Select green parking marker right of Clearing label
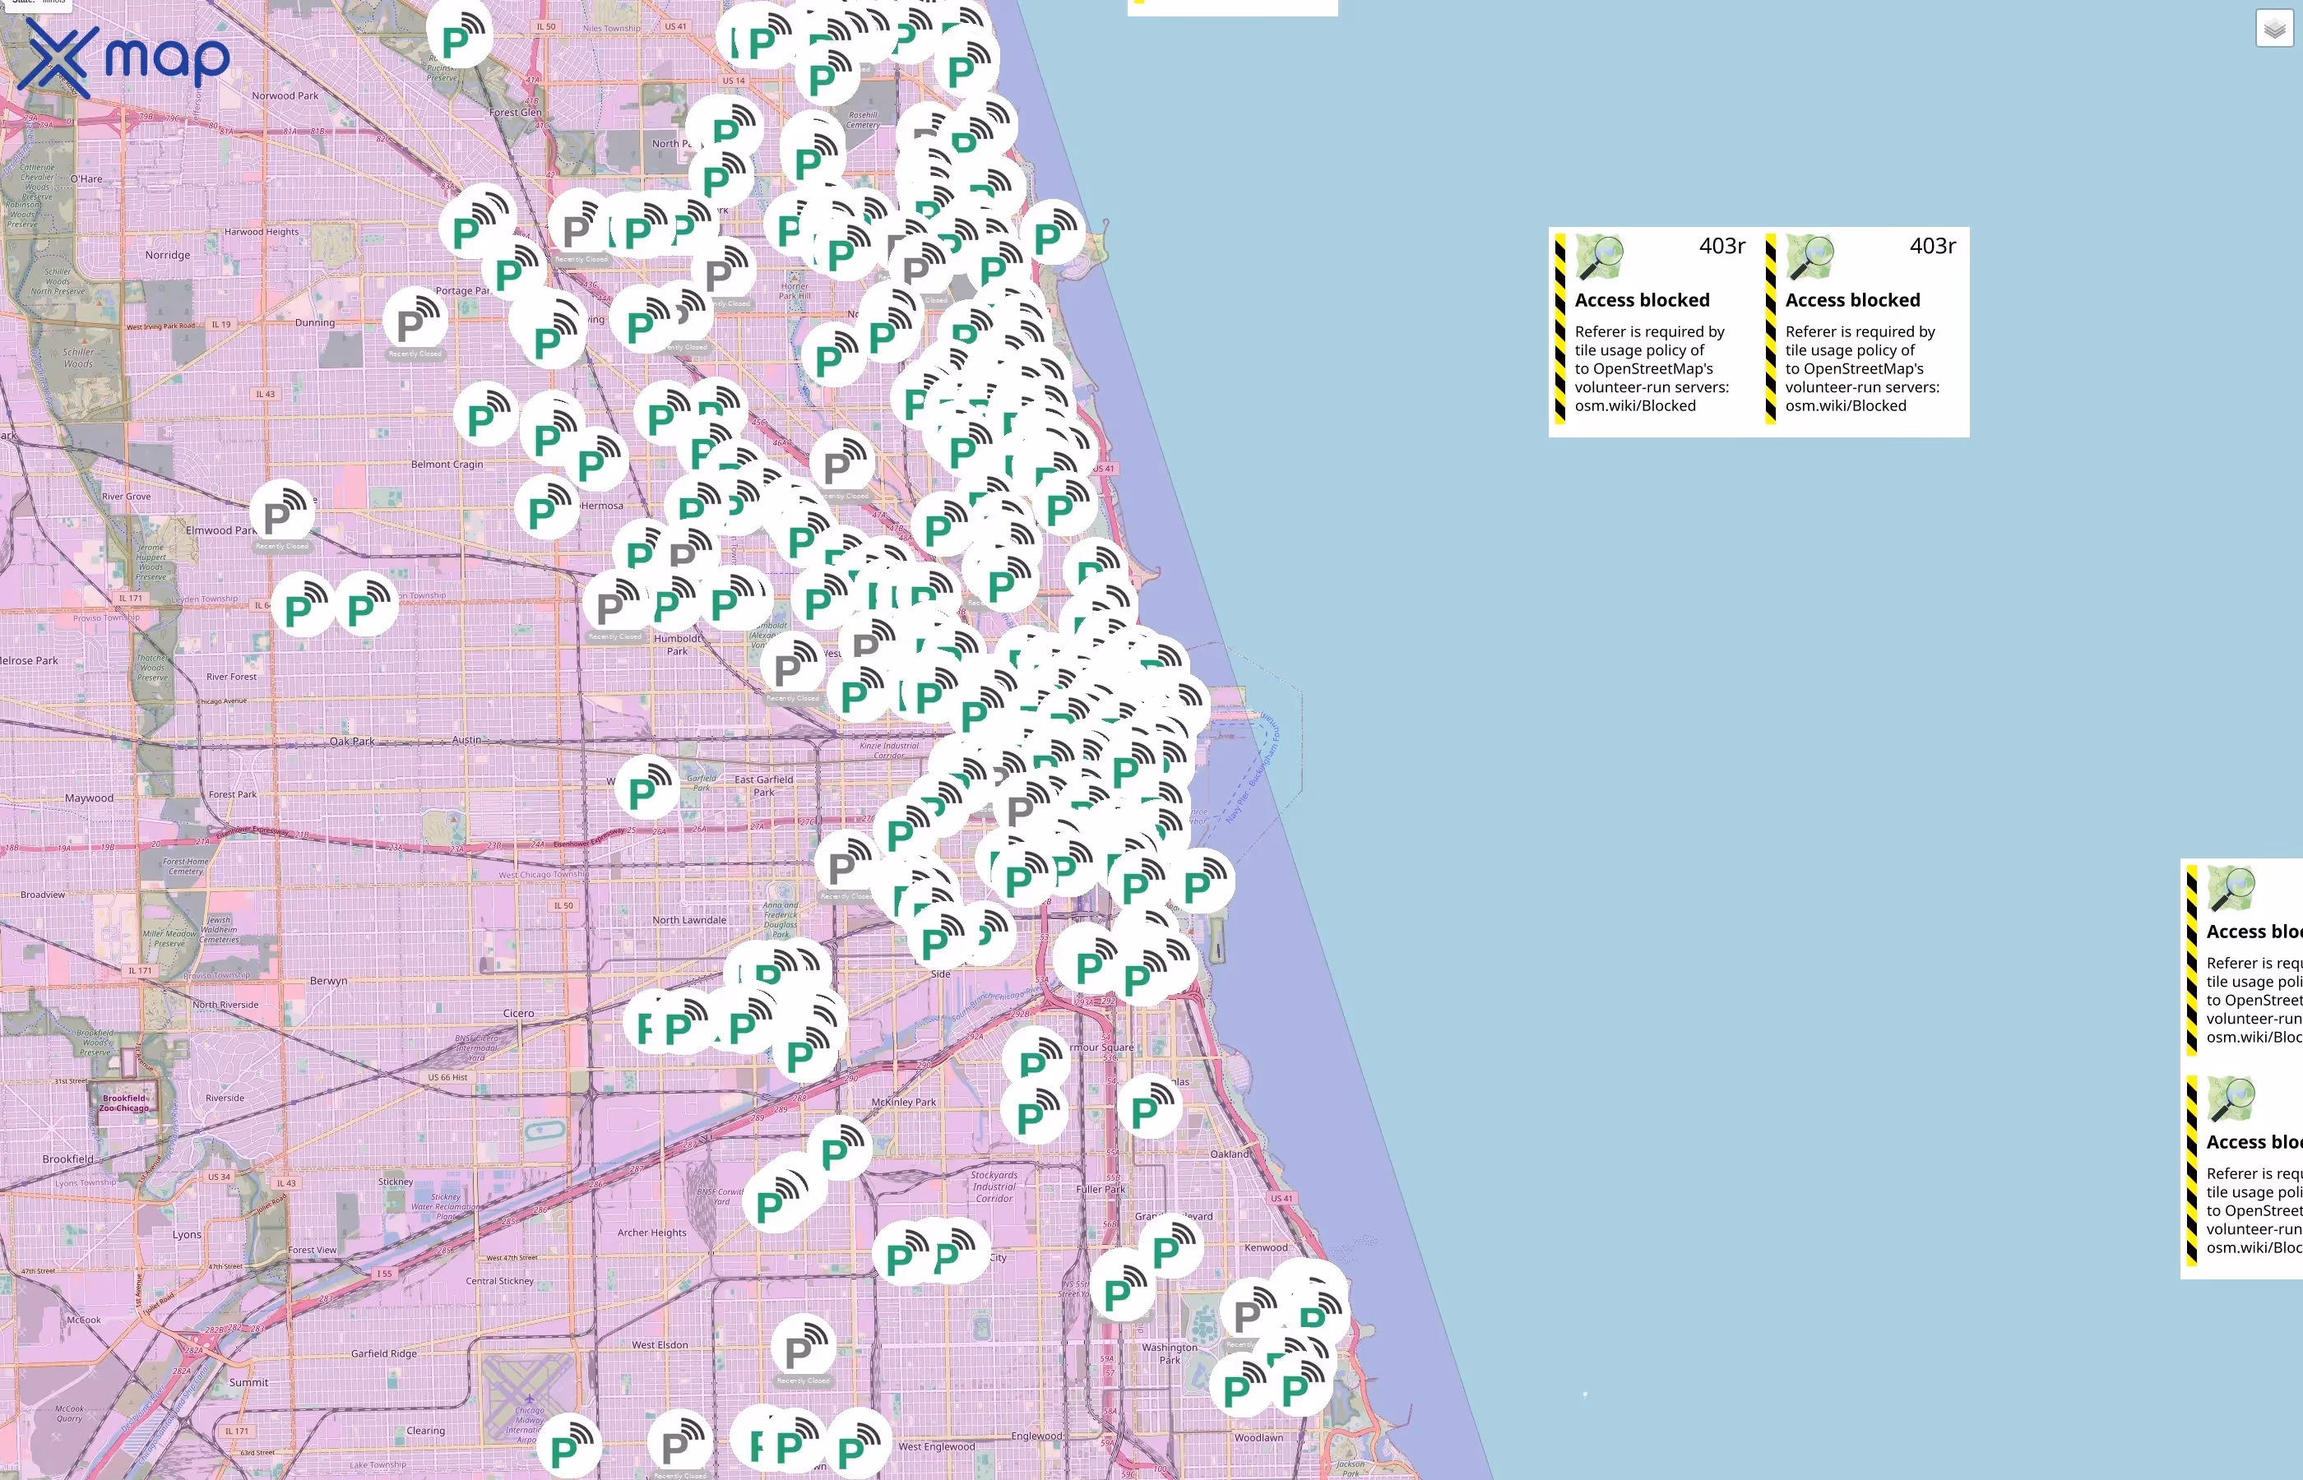 tap(569, 1445)
